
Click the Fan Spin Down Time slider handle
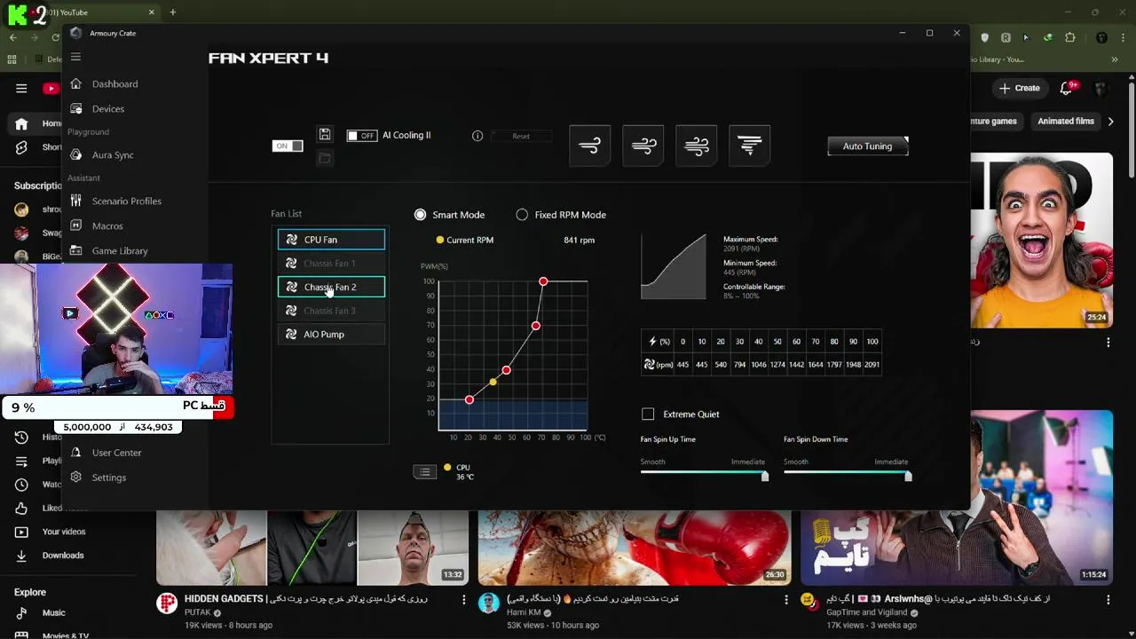tap(908, 476)
